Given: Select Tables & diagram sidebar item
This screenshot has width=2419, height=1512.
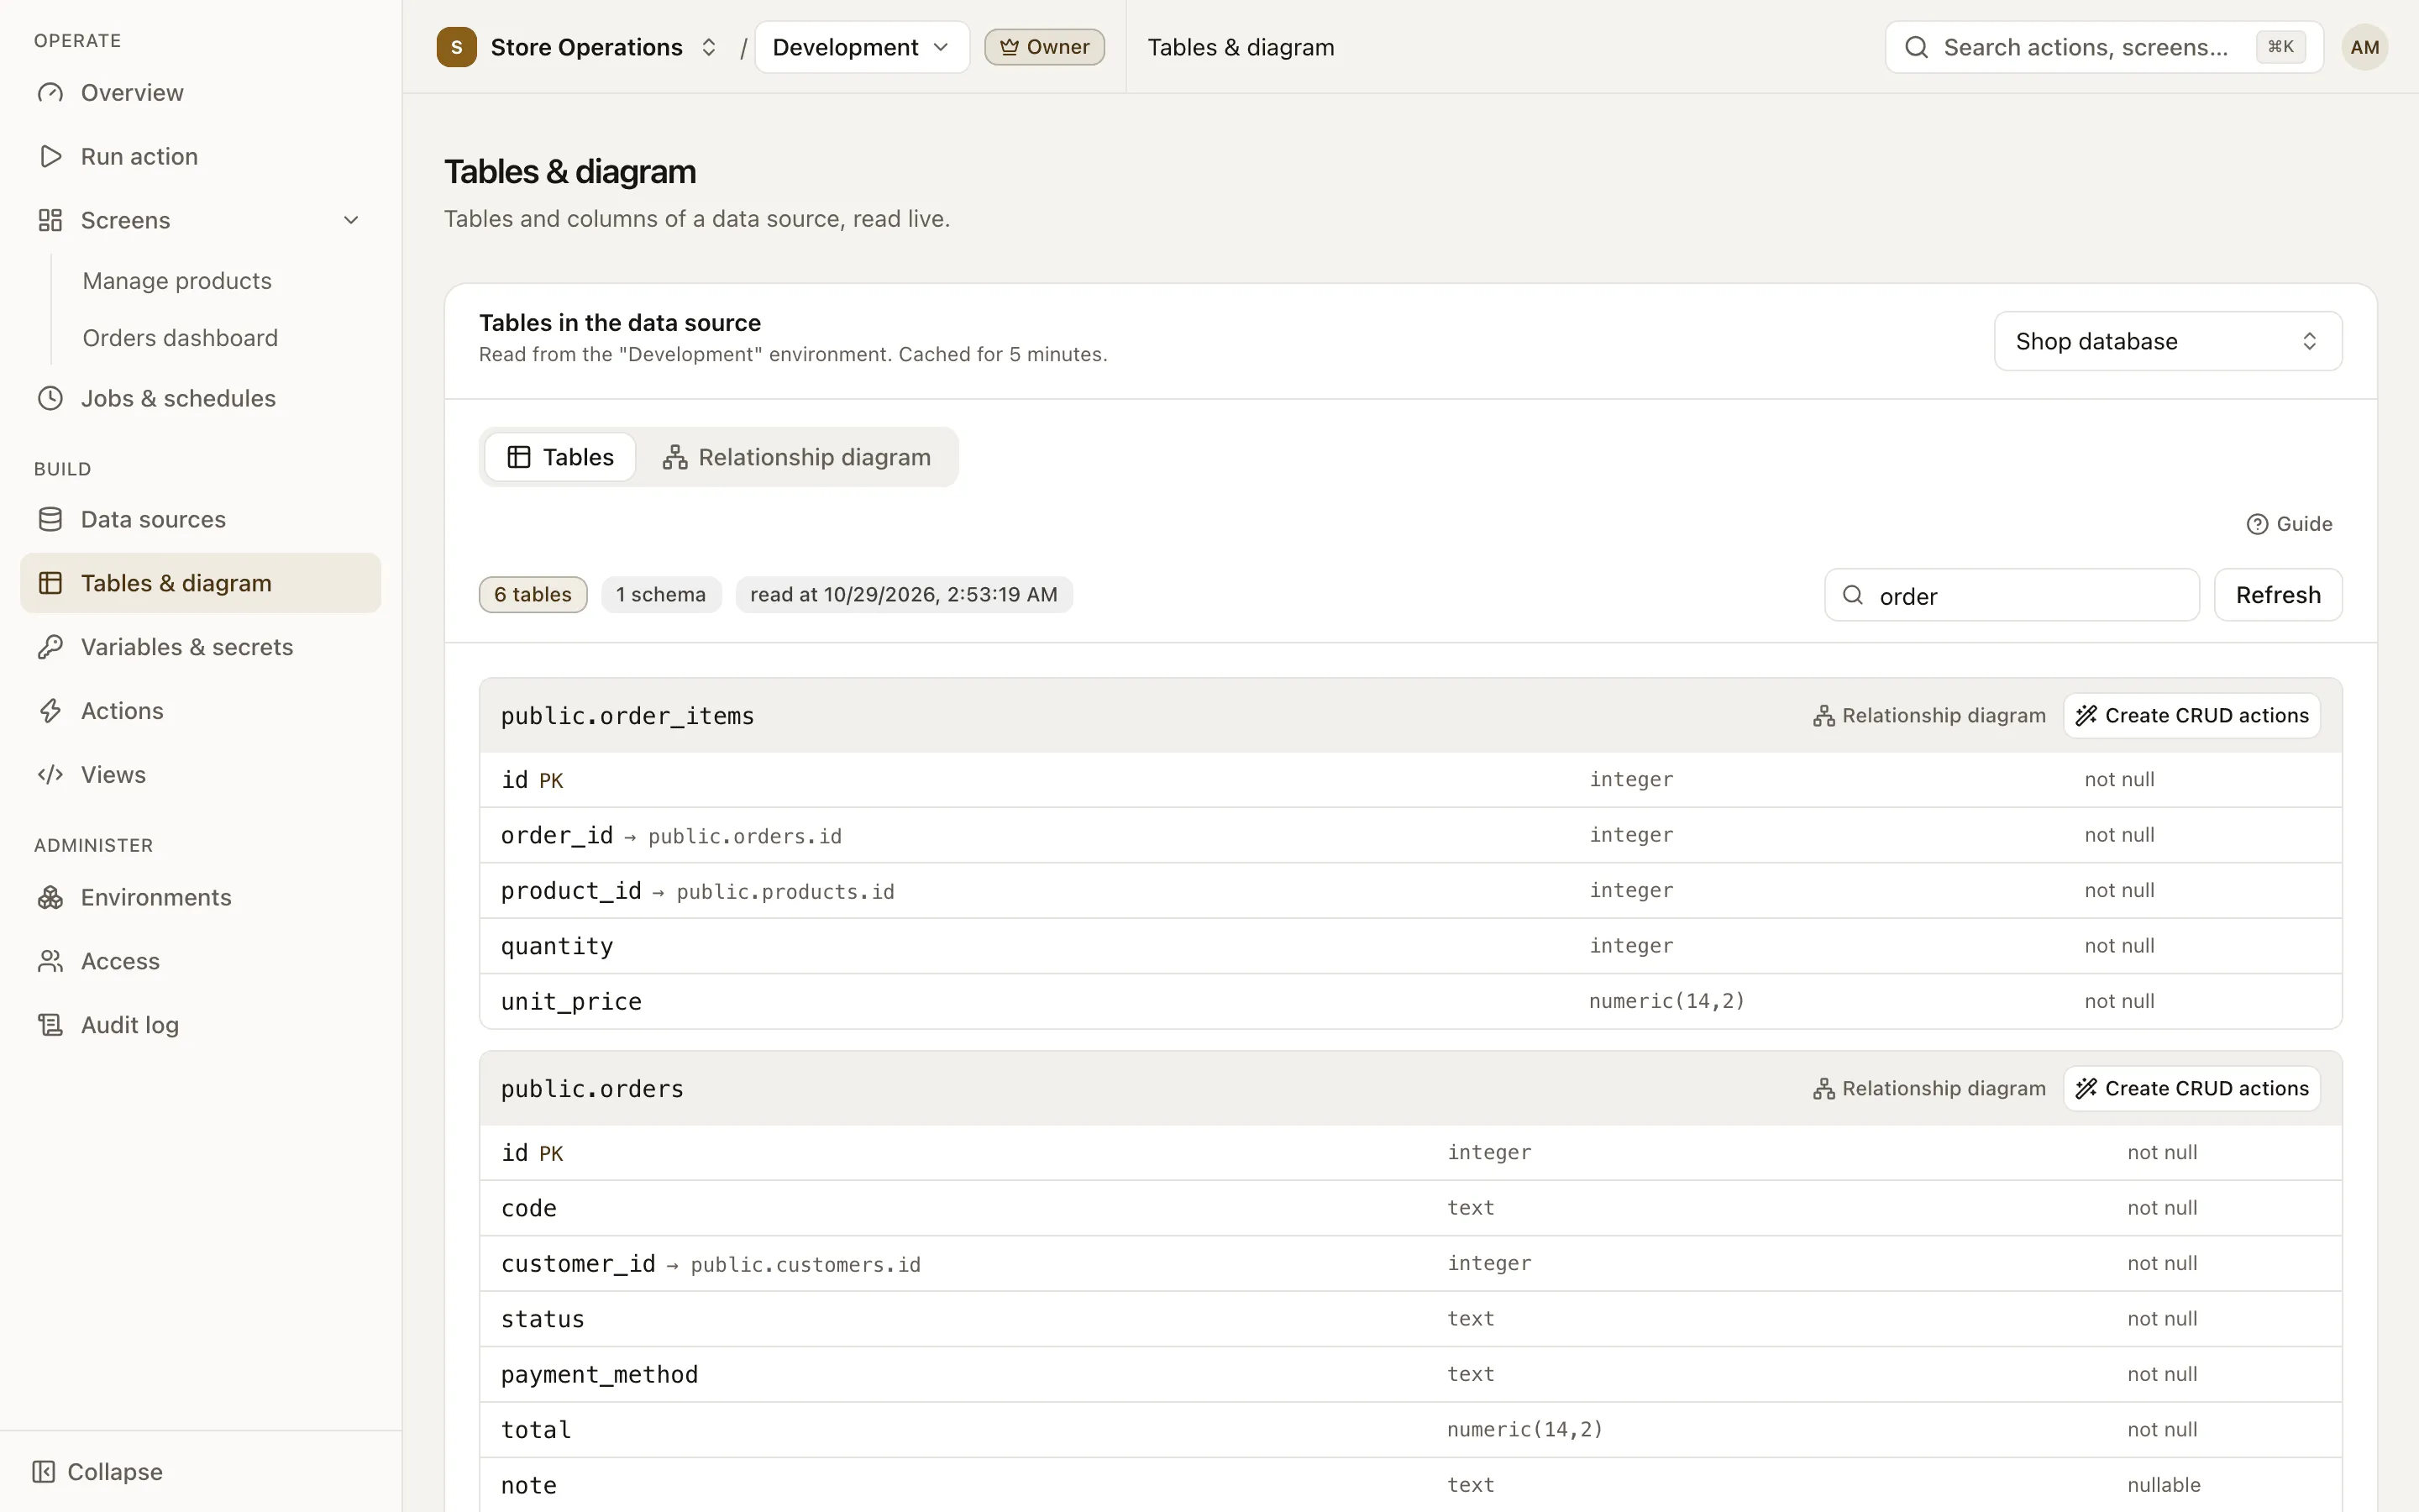Looking at the screenshot, I should [x=200, y=583].
